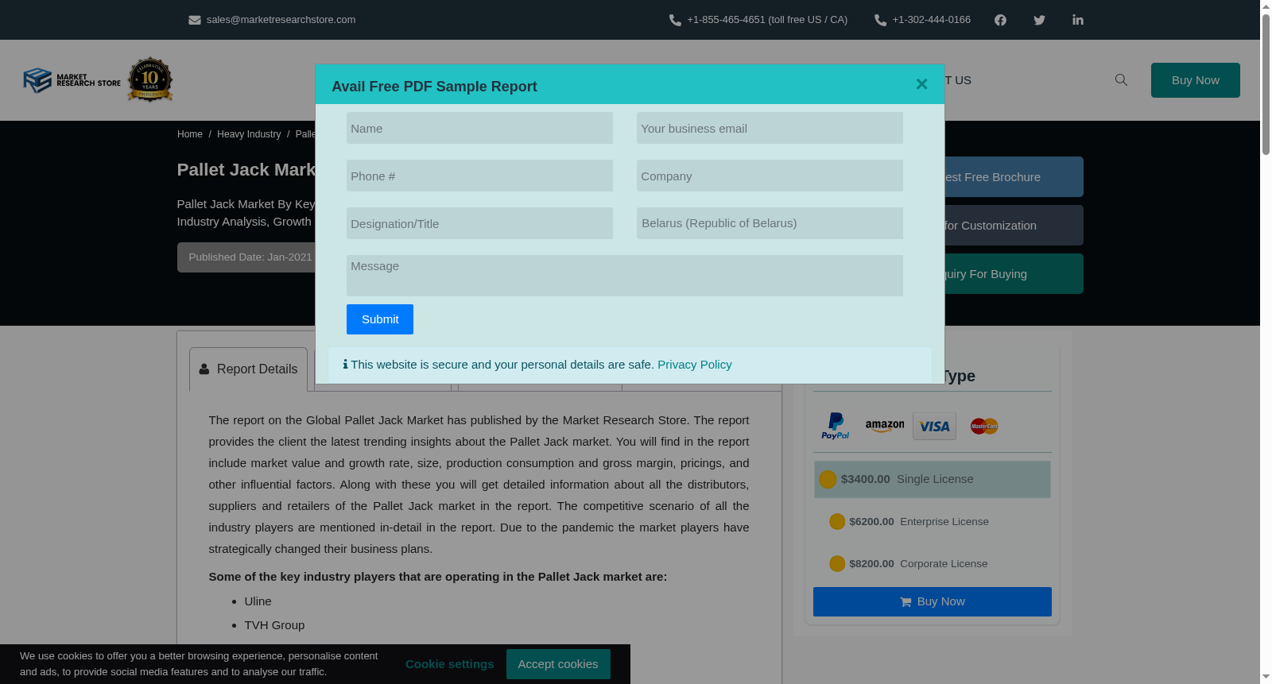
Task: Open the country dropdown showing Belarus
Action: pyautogui.click(x=770, y=223)
